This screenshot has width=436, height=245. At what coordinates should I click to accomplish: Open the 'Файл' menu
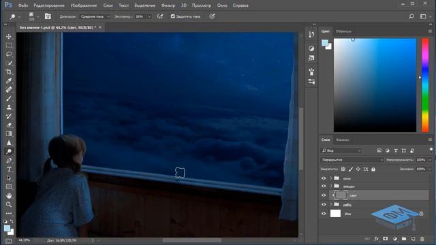point(22,5)
